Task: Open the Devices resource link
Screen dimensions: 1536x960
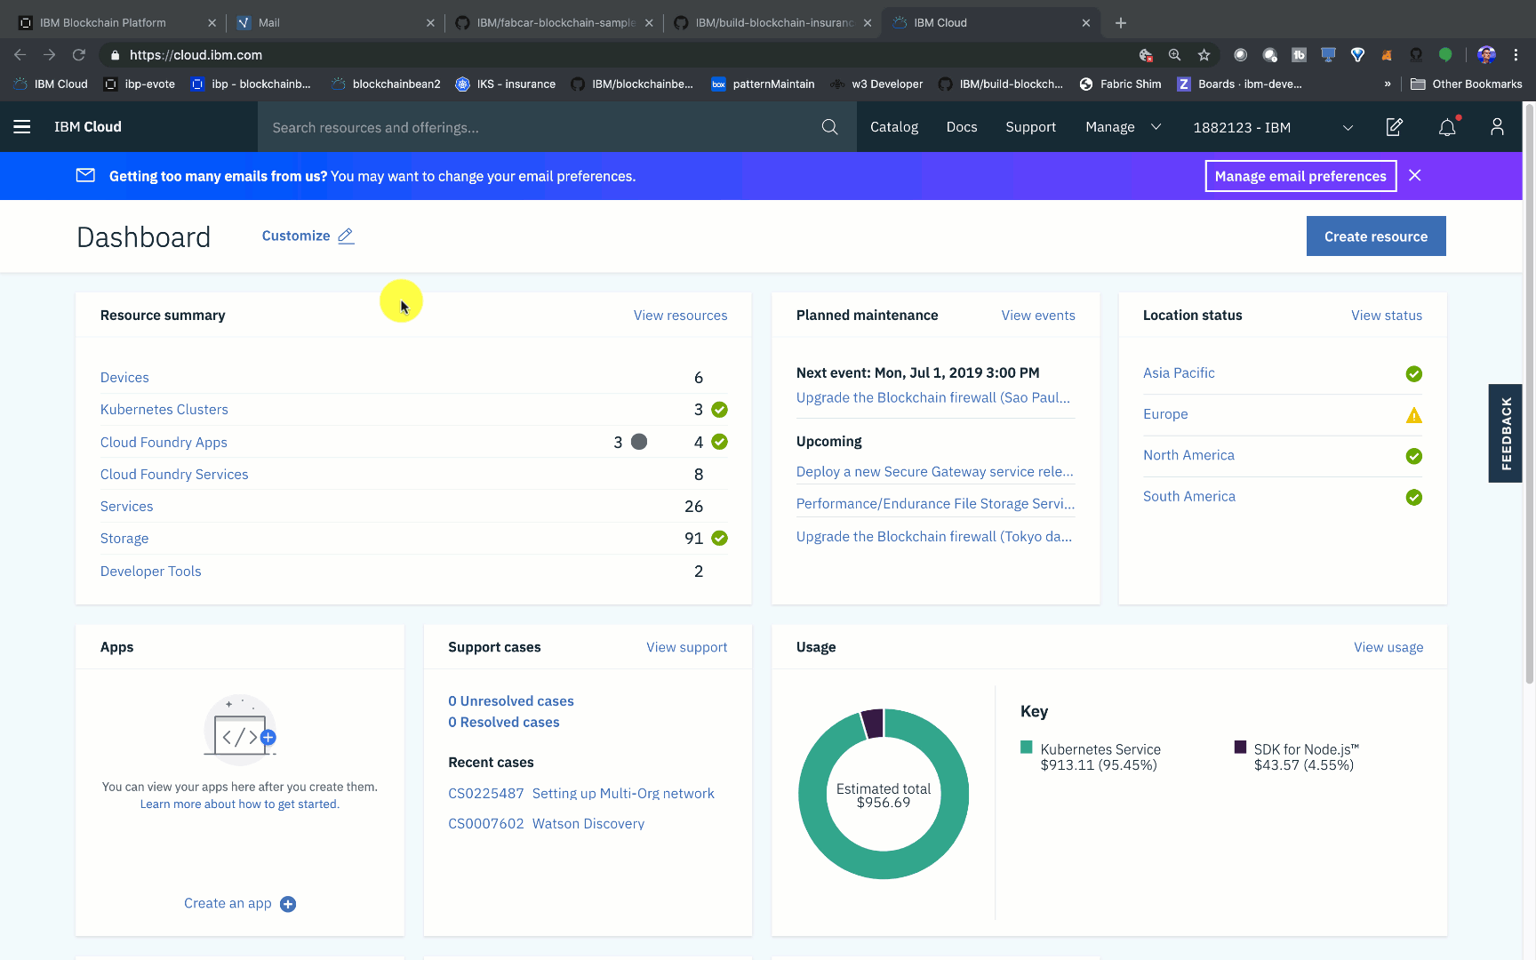Action: (x=124, y=378)
